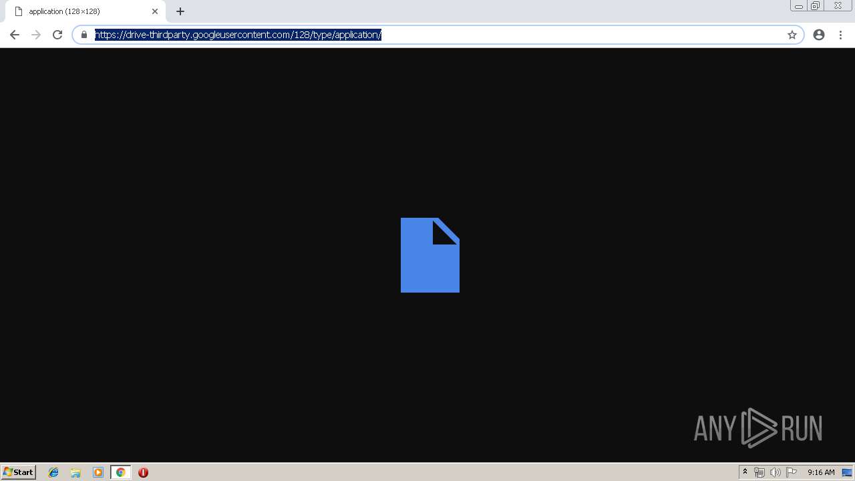Close the application (128×128) tab
This screenshot has width=855, height=481.
155,11
